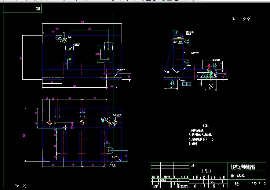The image size is (270, 190).
Task: Click the drawing number P22-6-10
Action: [x=259, y=184]
